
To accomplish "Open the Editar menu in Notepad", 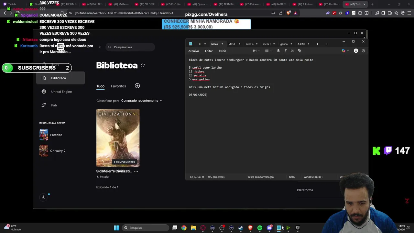I will [209, 51].
